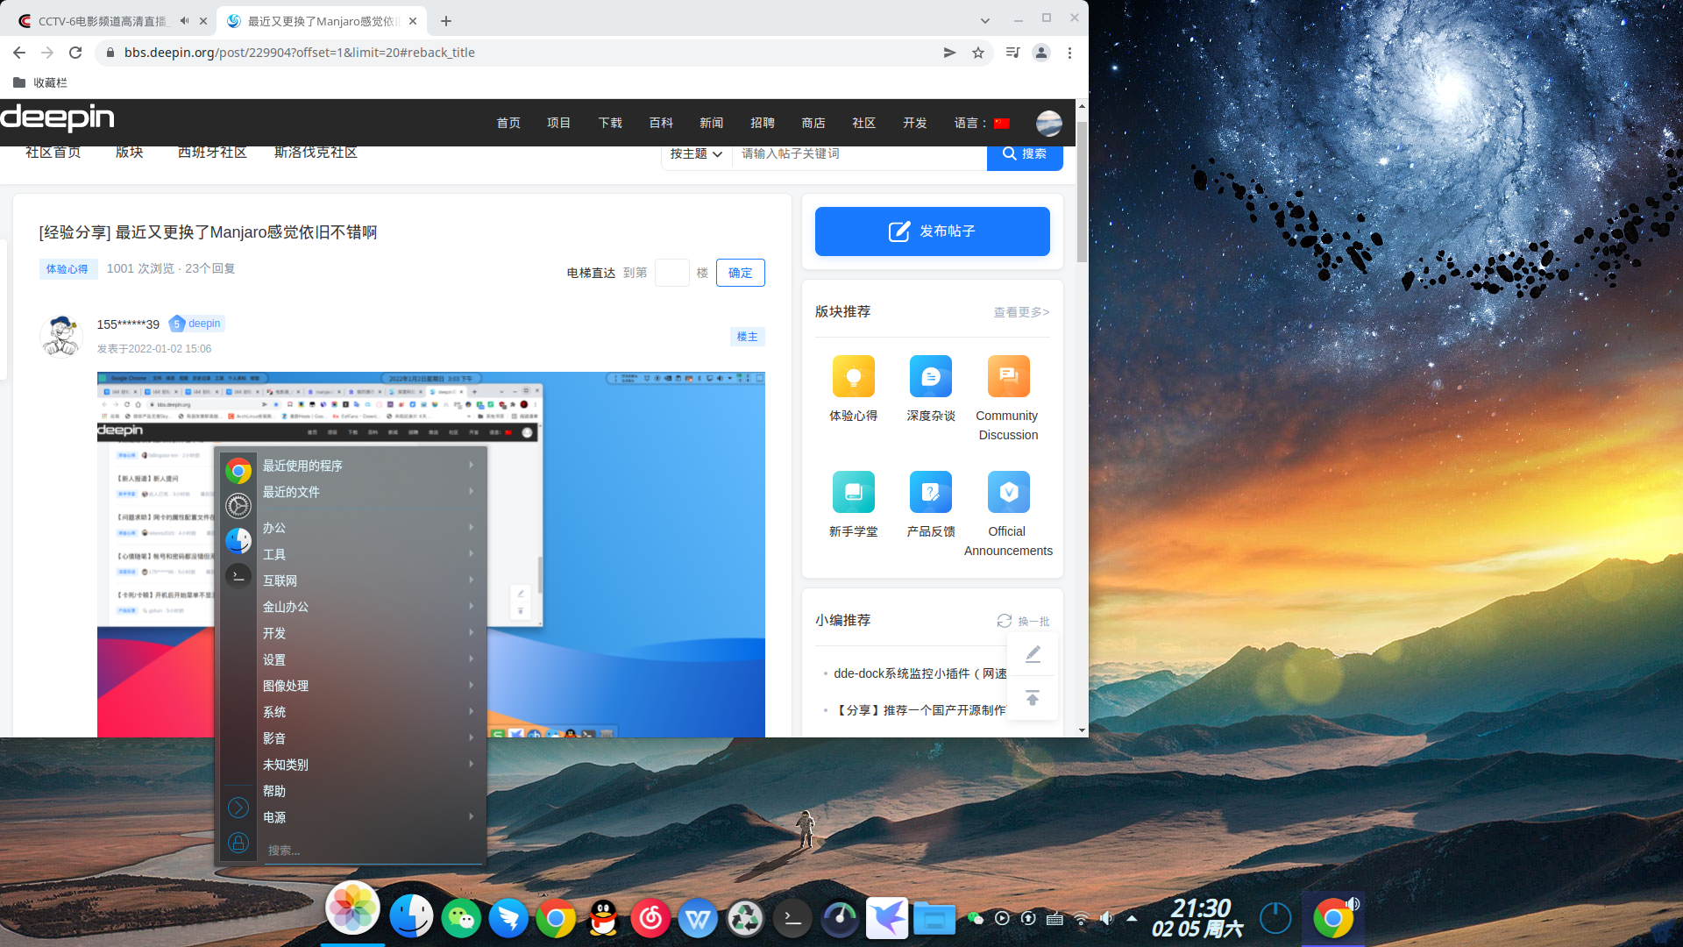Open the 按主题 search filter dropdown

click(x=695, y=153)
